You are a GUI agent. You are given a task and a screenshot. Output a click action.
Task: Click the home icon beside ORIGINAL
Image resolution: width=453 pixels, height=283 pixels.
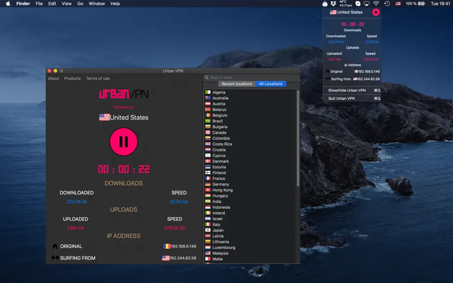click(x=55, y=246)
